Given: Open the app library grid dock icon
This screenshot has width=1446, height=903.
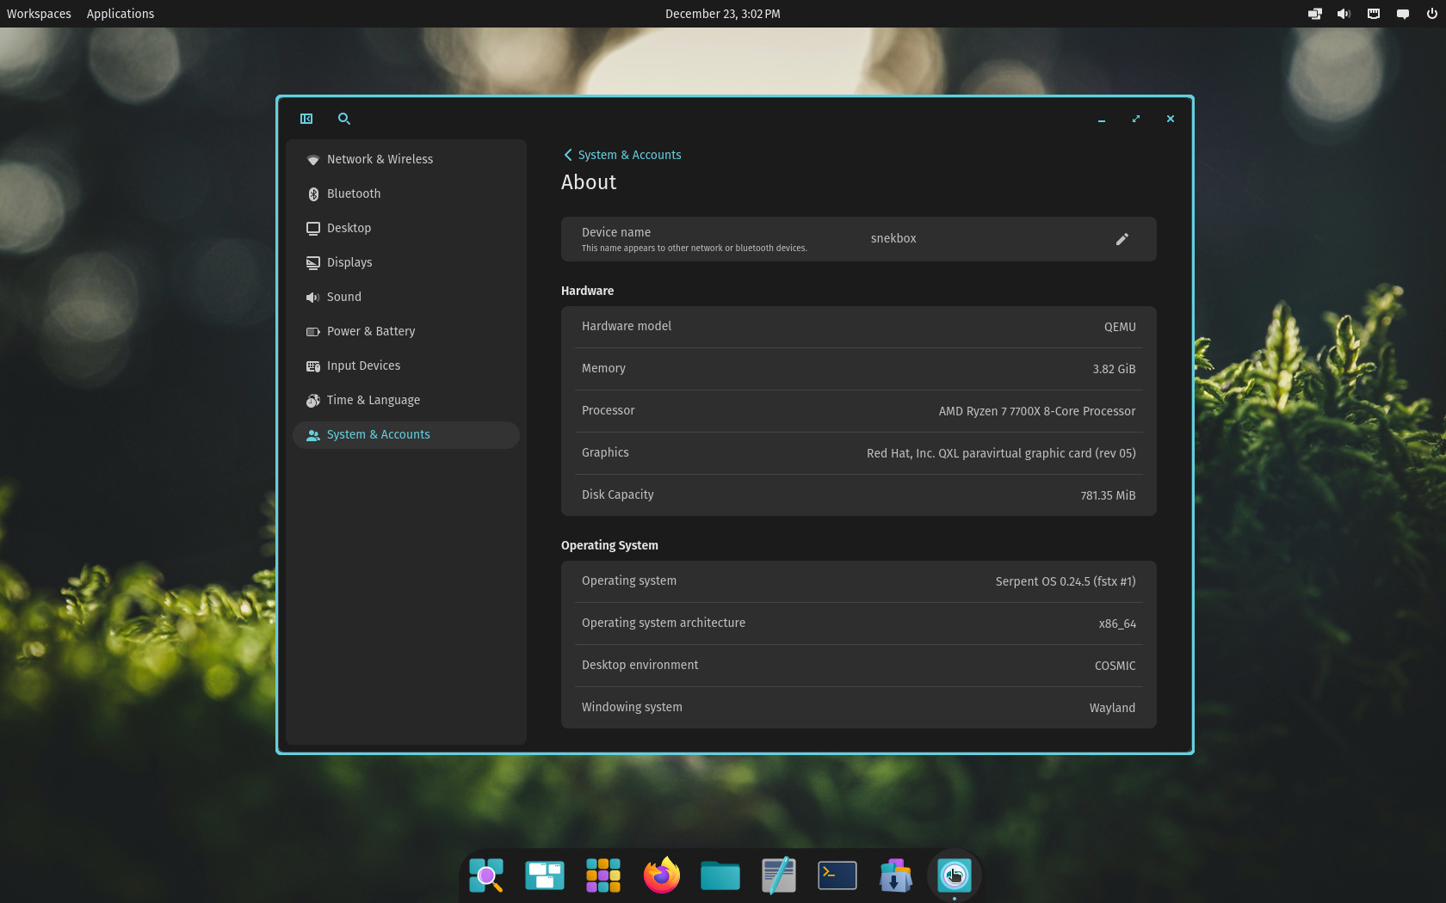Looking at the screenshot, I should [x=603, y=875].
